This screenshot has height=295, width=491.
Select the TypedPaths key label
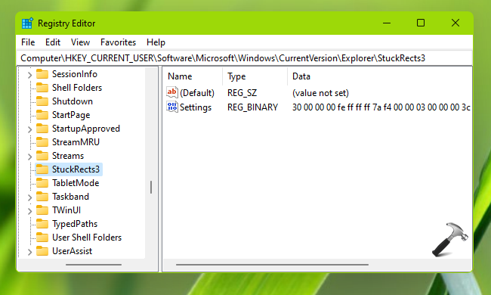75,224
